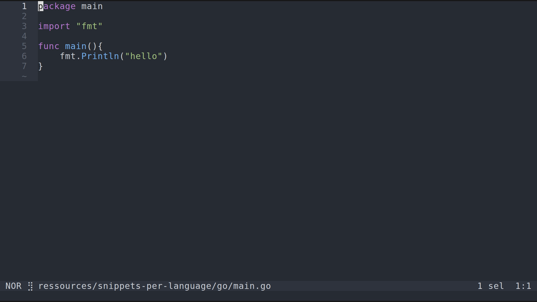Click the spinner icon in the statusline
Viewport: 537px width, 302px height.
(30, 286)
